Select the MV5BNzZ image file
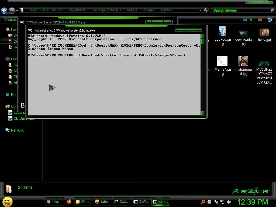The height and width of the screenshot is (207, 276). click(264, 73)
